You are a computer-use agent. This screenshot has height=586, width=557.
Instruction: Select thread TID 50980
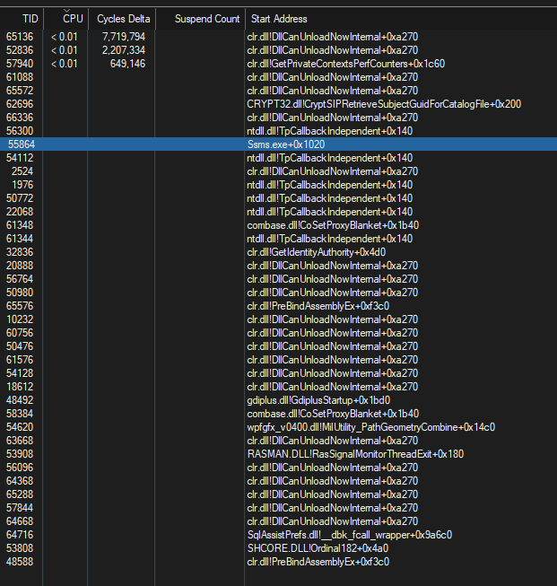(x=278, y=293)
